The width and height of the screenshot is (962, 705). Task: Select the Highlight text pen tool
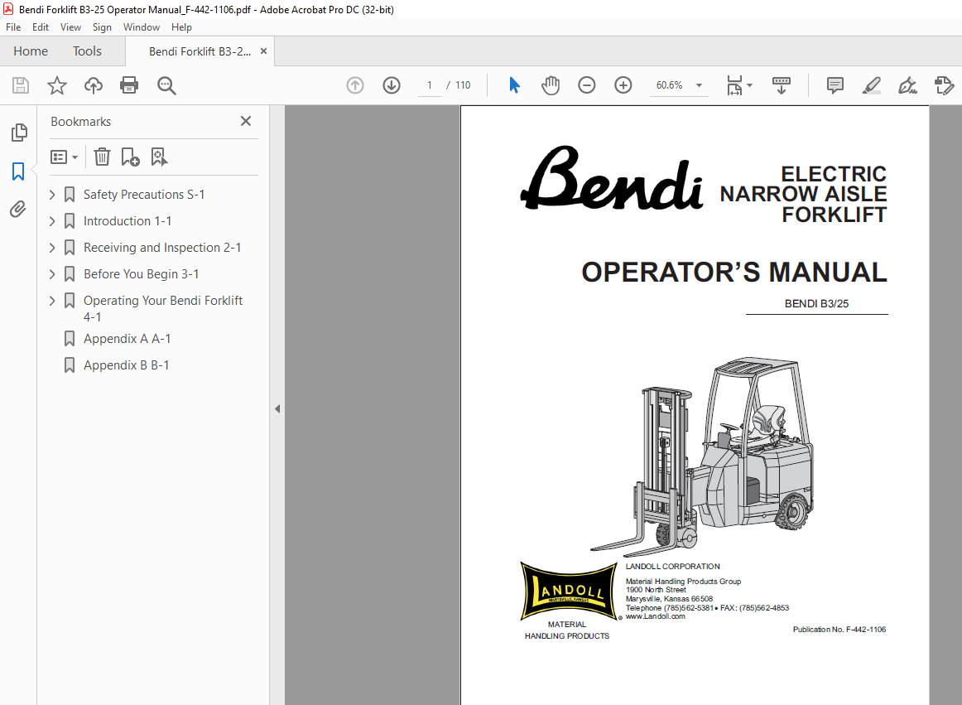tap(871, 85)
